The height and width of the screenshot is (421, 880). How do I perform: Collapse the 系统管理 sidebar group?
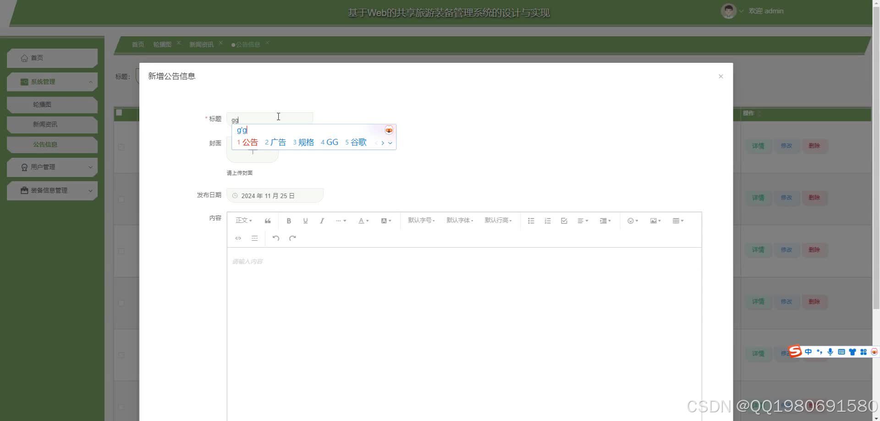(x=52, y=82)
